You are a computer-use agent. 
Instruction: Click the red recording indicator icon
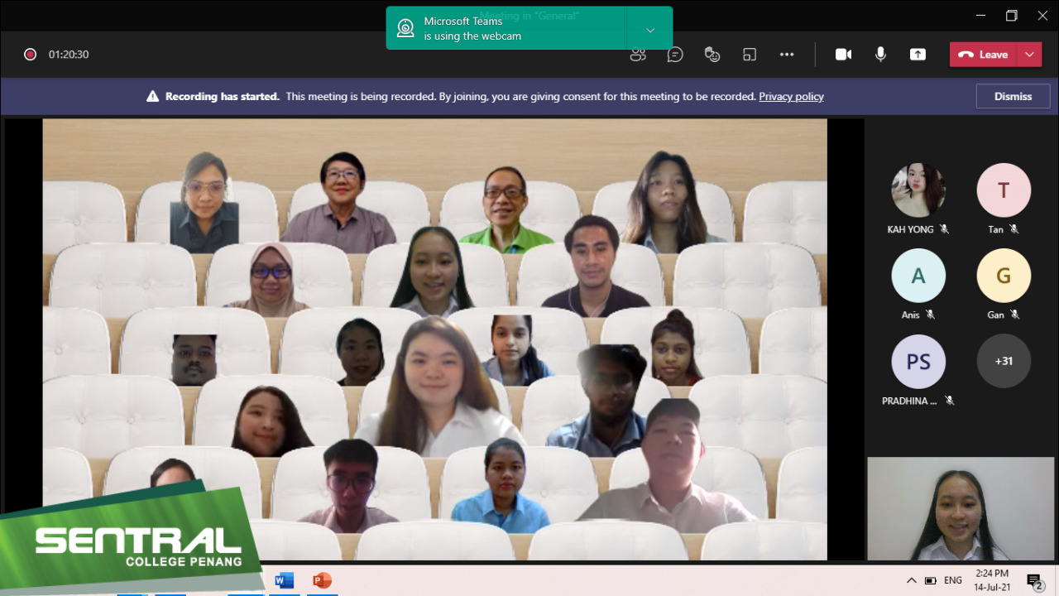coord(31,55)
